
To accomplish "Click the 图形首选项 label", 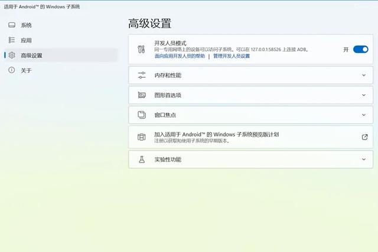I will (x=168, y=95).
